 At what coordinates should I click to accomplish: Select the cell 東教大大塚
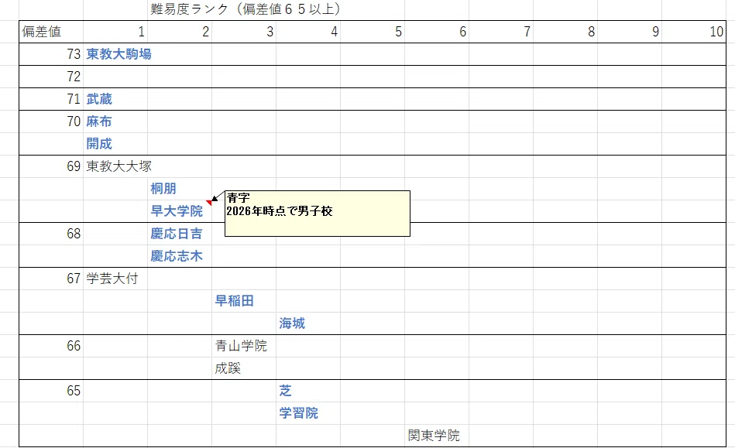[115, 166]
